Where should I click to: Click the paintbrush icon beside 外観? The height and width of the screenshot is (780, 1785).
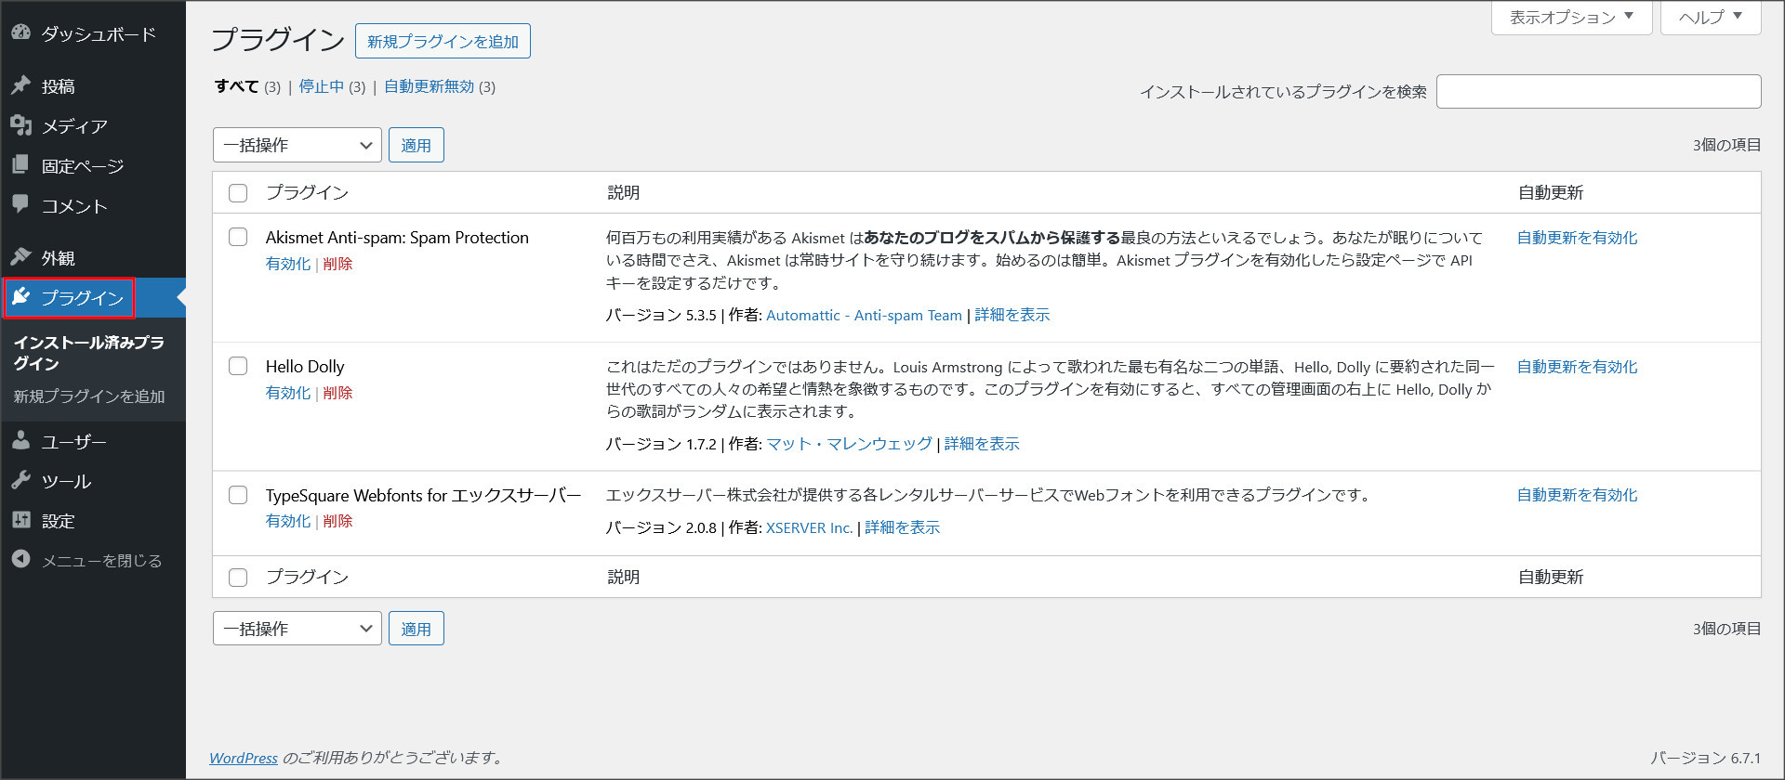coord(20,257)
